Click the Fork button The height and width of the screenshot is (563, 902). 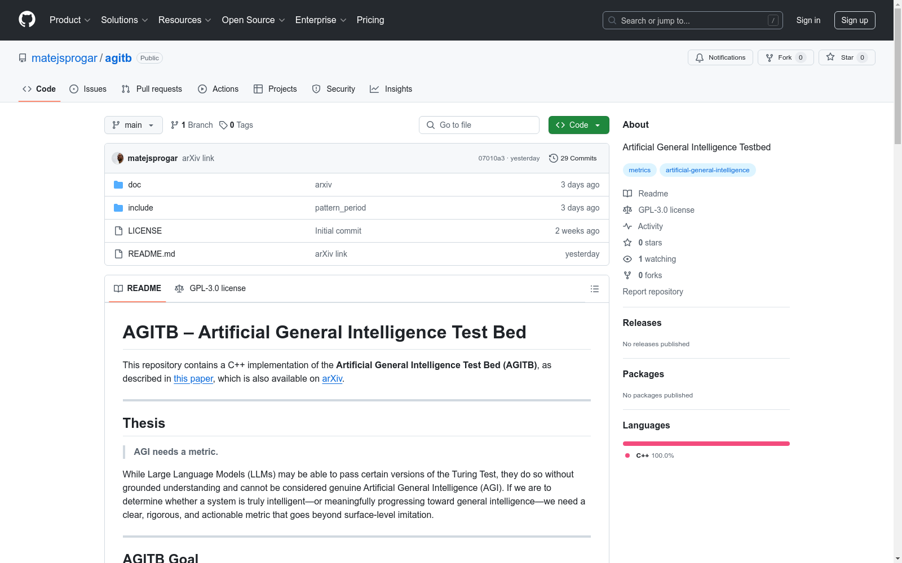[x=786, y=57]
